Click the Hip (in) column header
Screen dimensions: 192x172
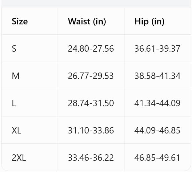pos(149,21)
